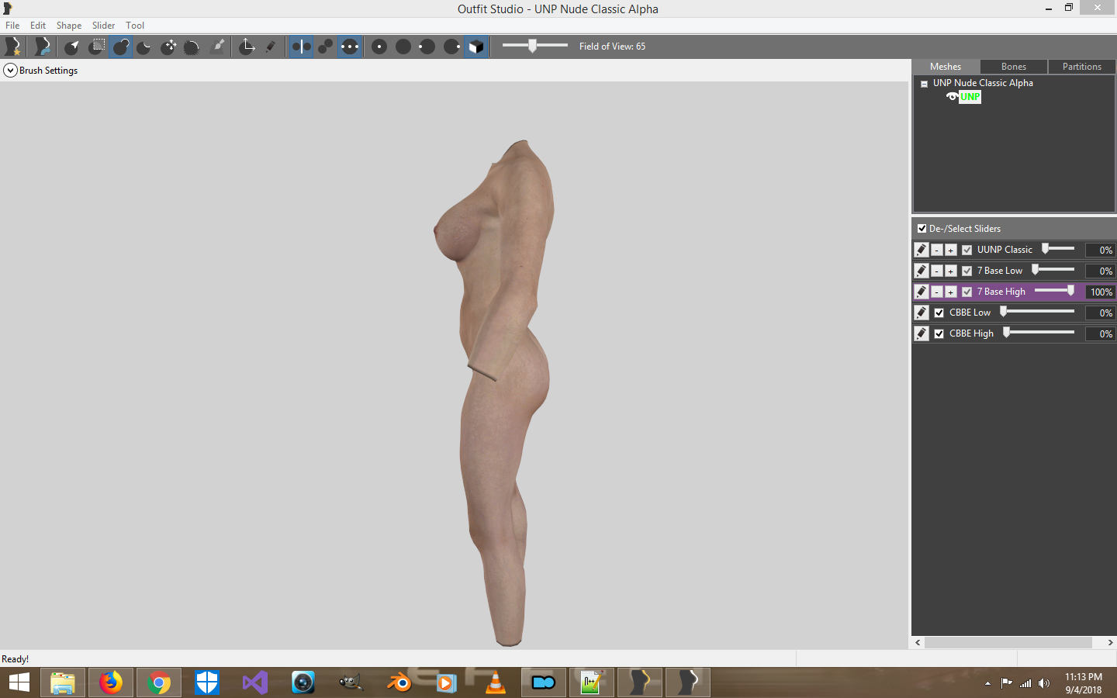The width and height of the screenshot is (1117, 698).
Task: Click edit pencil for 7 Base High
Action: click(x=922, y=292)
